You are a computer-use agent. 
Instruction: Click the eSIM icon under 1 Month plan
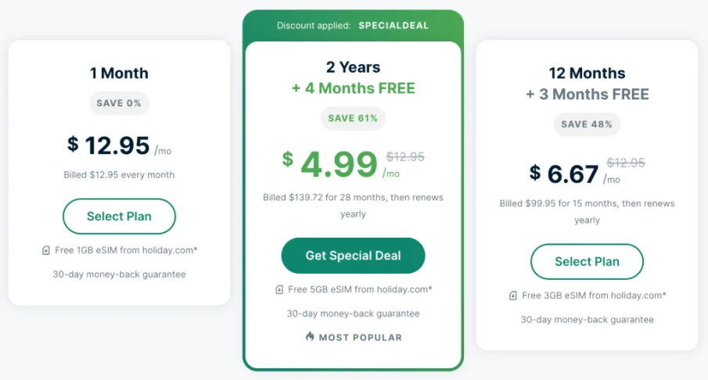[x=46, y=250]
